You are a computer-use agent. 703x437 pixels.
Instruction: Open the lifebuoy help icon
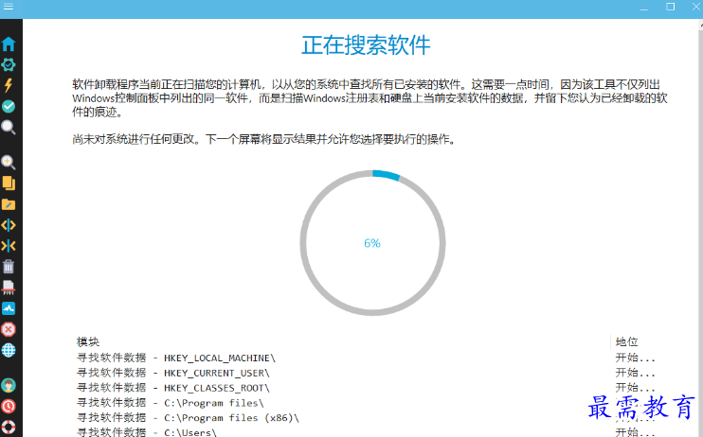click(9, 428)
